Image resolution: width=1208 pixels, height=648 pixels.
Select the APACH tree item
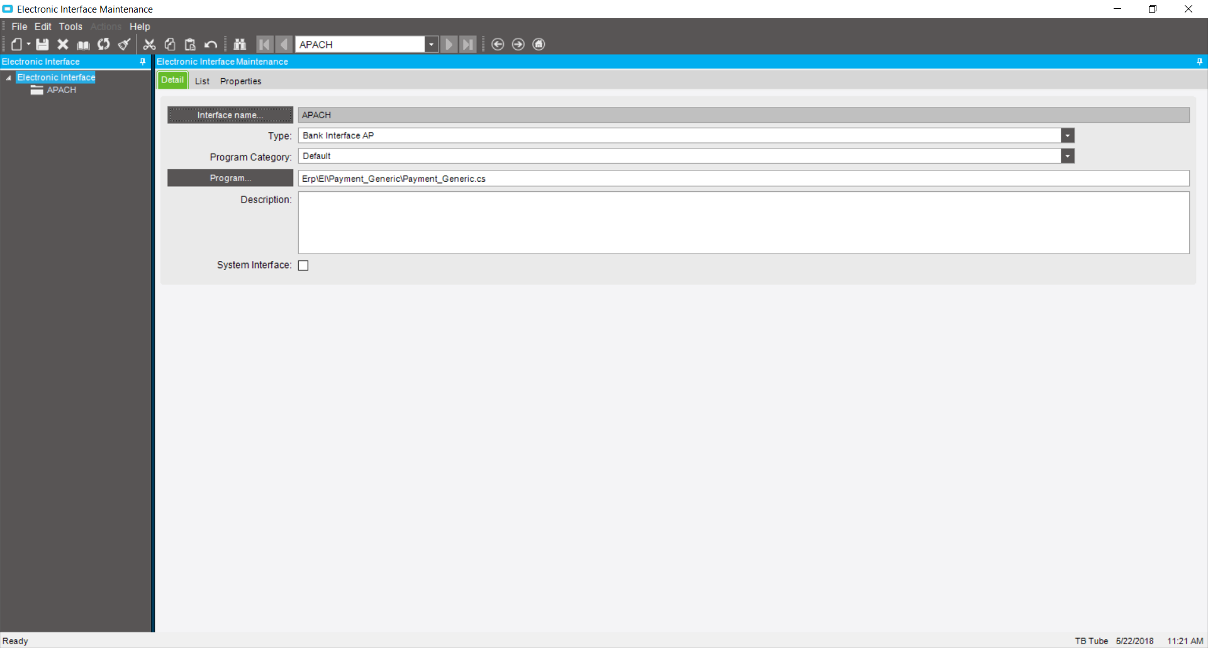click(61, 90)
